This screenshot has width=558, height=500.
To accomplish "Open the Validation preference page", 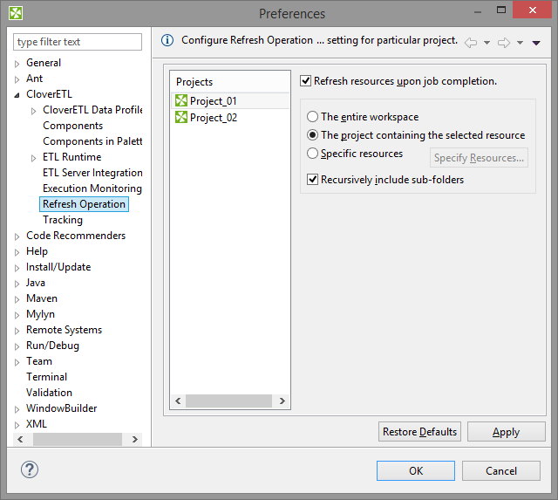I will (49, 393).
